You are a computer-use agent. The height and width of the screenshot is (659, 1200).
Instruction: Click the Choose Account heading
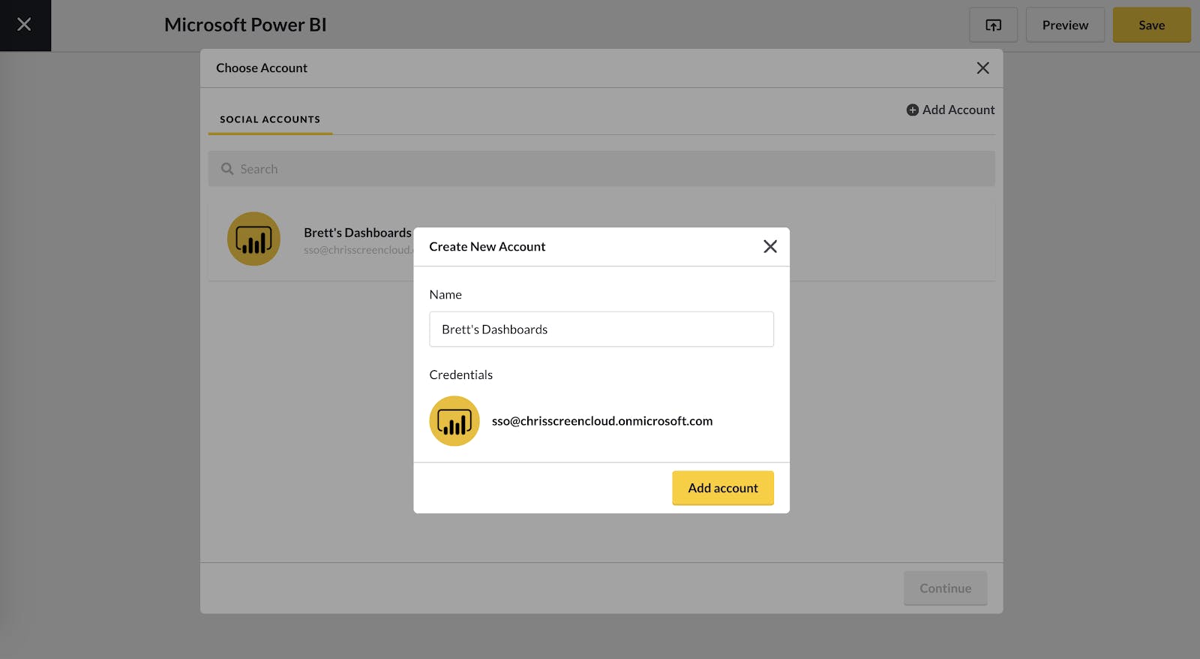pyautogui.click(x=262, y=68)
